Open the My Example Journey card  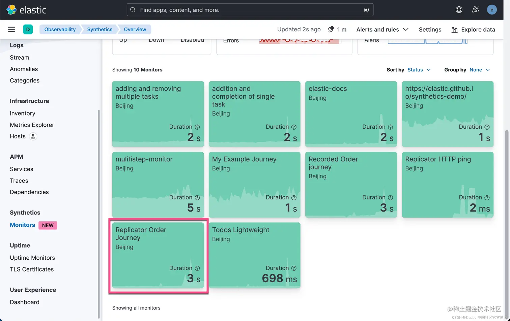[x=254, y=185]
